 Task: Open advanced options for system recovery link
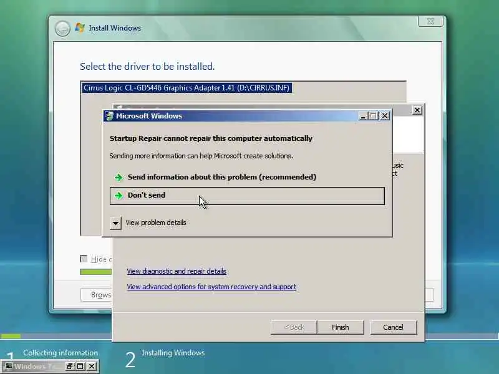[211, 287]
